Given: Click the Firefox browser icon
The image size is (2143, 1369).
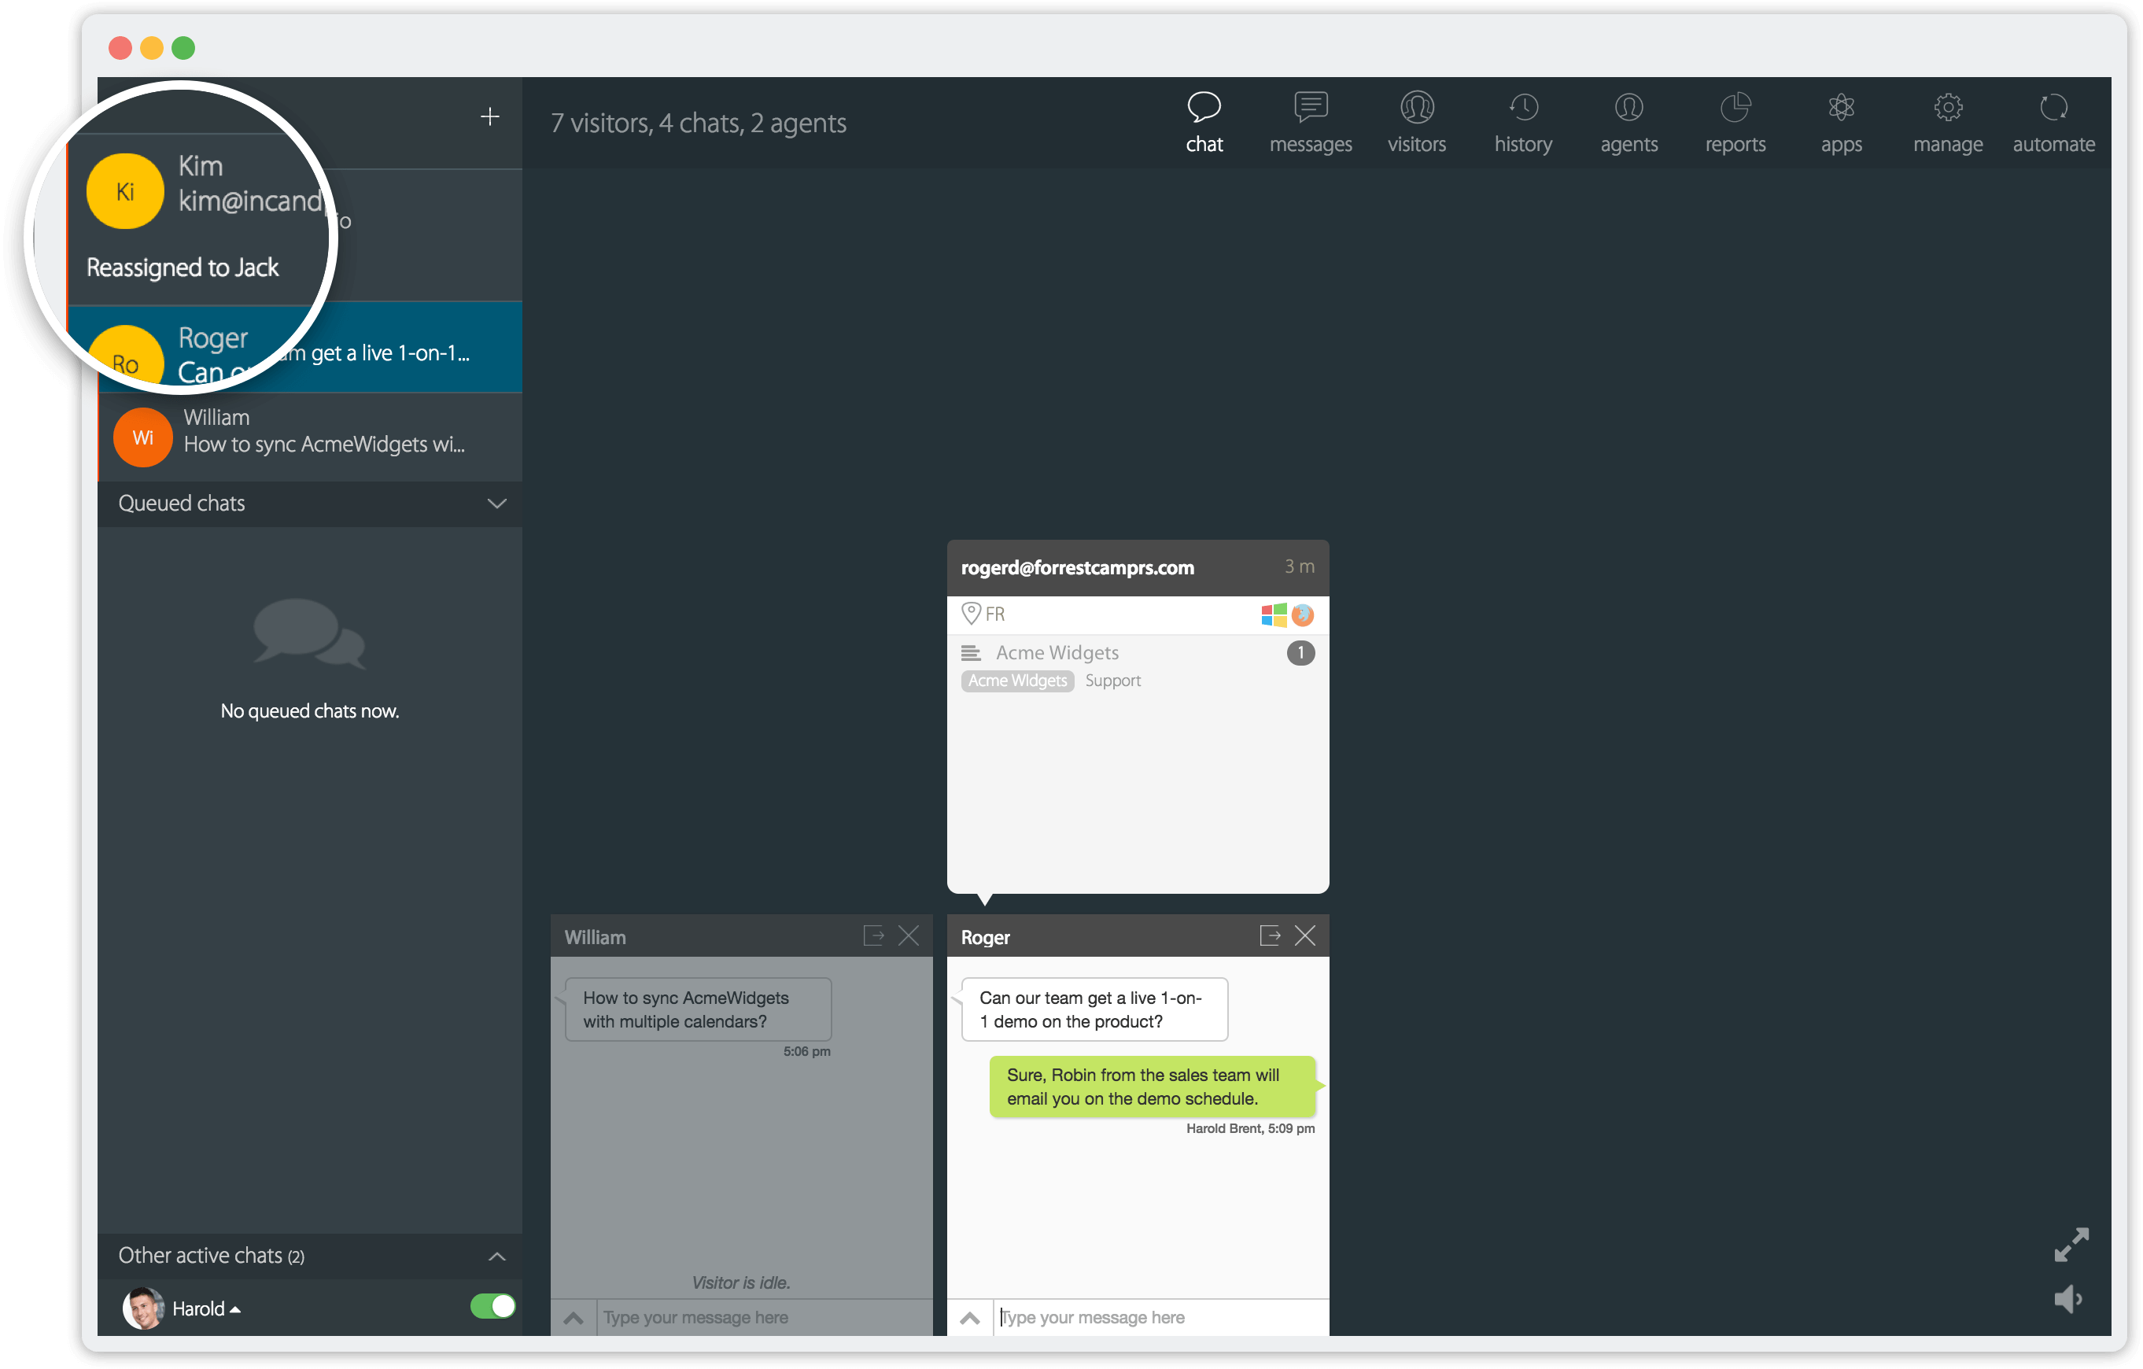Looking at the screenshot, I should 1302,615.
